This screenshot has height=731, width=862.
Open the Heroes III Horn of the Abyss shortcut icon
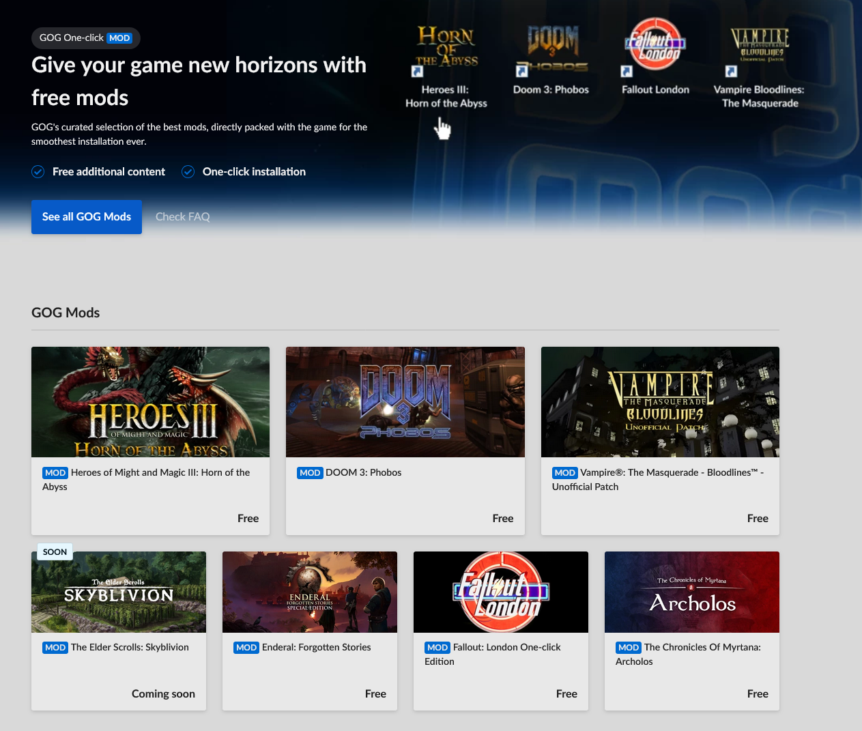[x=446, y=49]
